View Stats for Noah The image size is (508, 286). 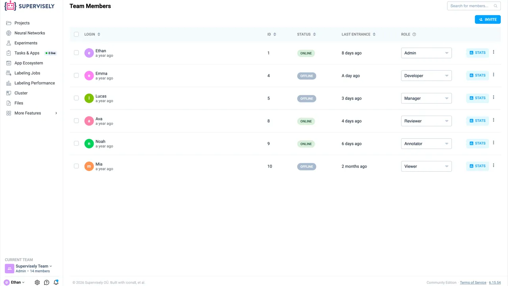477,143
